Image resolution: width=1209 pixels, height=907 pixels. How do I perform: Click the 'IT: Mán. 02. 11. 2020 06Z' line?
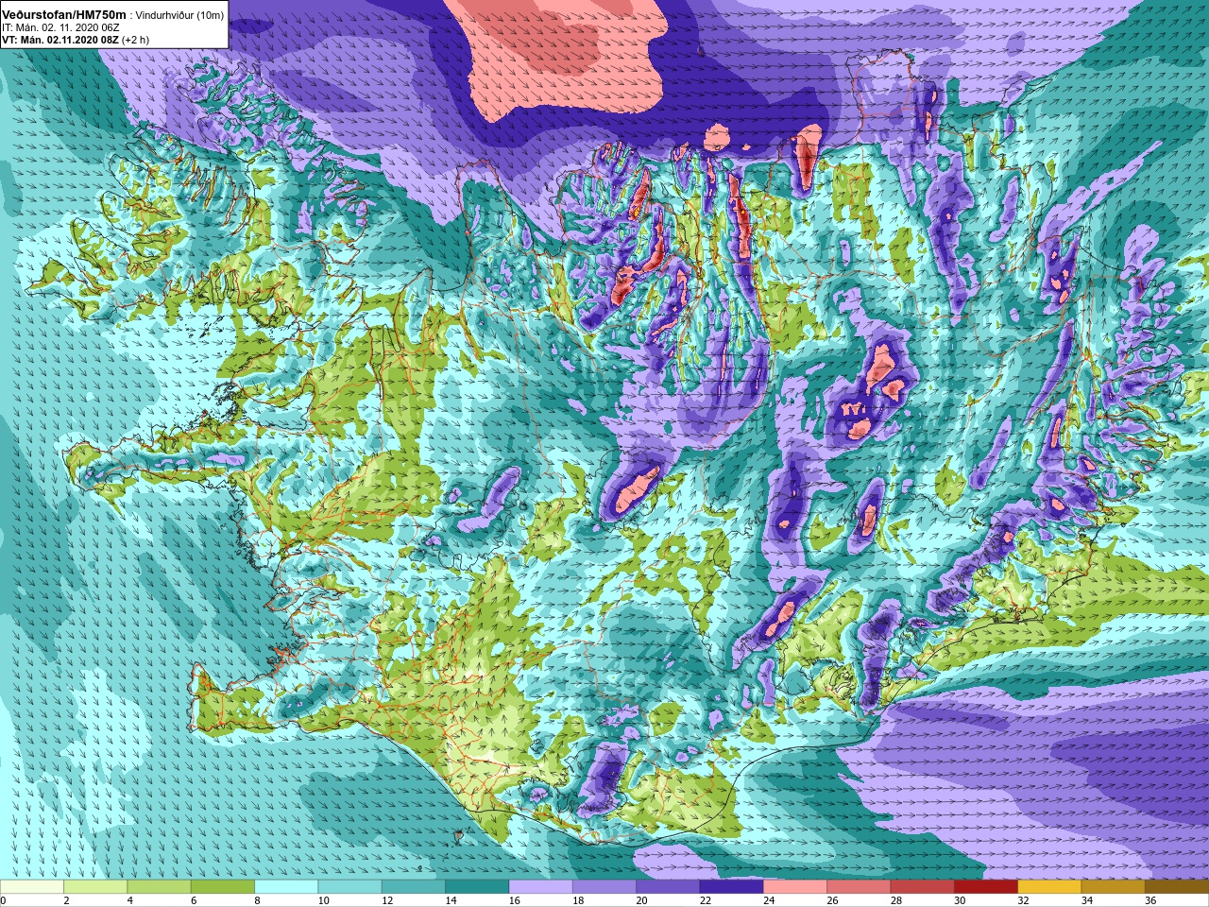(60, 27)
